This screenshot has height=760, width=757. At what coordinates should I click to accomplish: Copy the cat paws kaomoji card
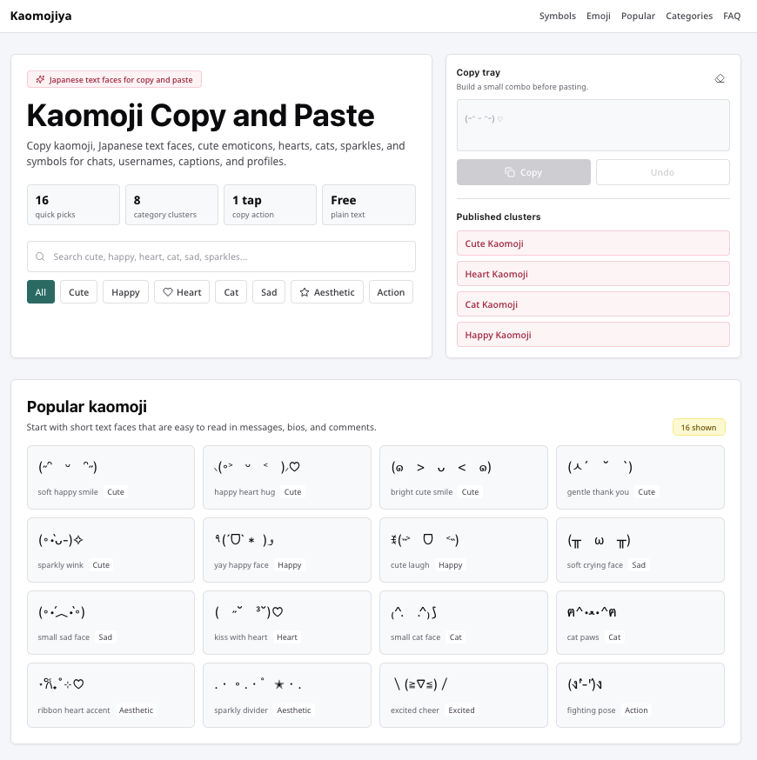(x=640, y=623)
